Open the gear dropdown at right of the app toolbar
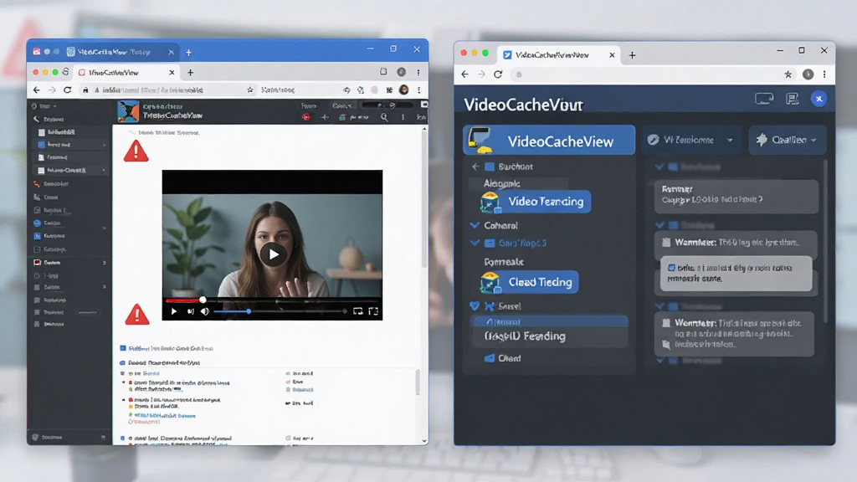This screenshot has height=482, width=857. (x=787, y=140)
